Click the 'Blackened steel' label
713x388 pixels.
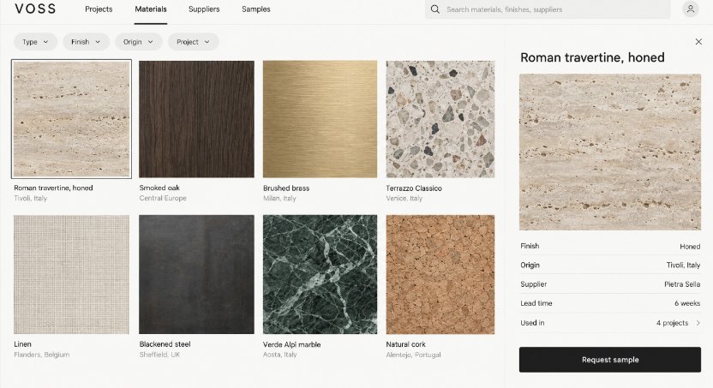pyautogui.click(x=165, y=344)
